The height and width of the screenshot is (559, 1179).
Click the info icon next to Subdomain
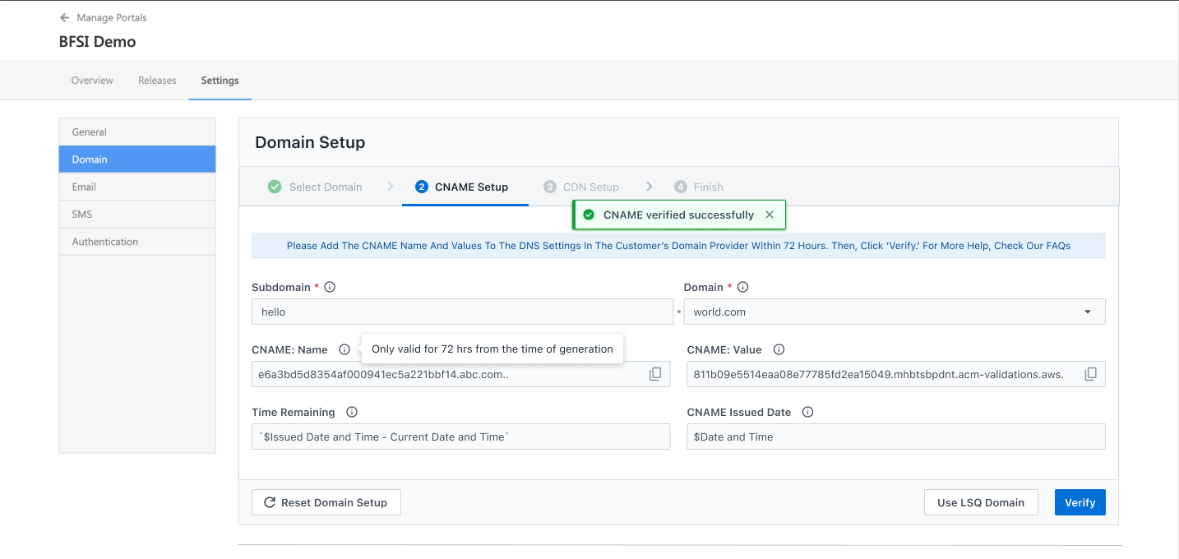coord(330,287)
